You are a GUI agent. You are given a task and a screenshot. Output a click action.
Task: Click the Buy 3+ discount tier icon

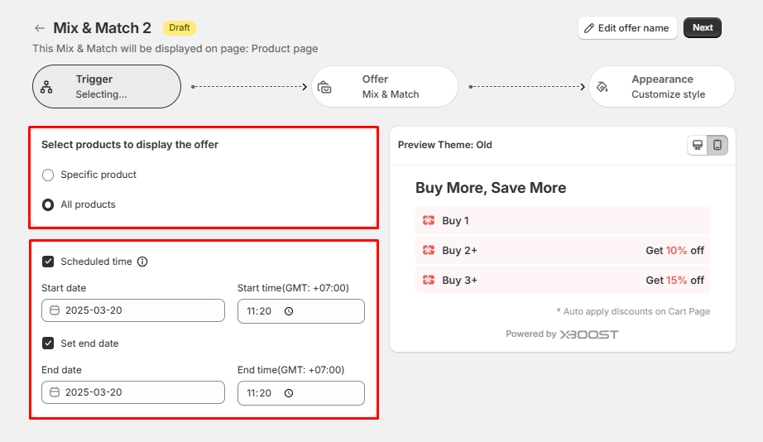pyautogui.click(x=429, y=280)
